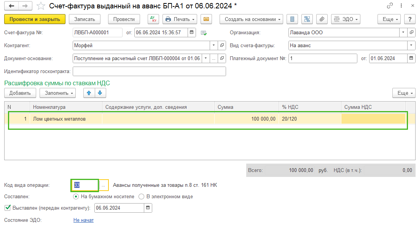
Task: Click Идентификатор госконтракта empty field
Action: coord(149,71)
